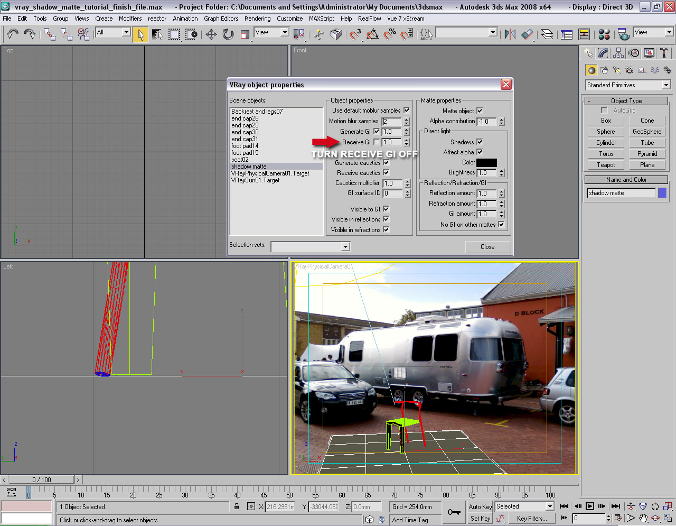The image size is (676, 526).
Task: Open the MAXScript menu
Action: (x=322, y=19)
